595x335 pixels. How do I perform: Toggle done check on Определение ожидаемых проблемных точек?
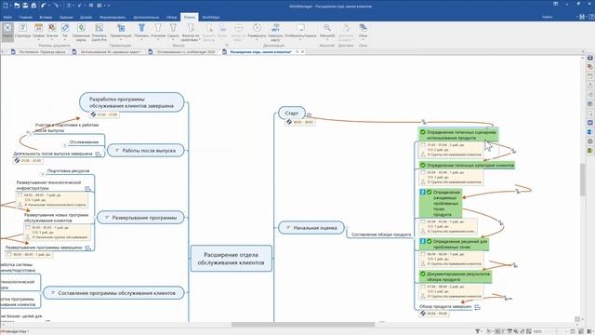point(430,193)
